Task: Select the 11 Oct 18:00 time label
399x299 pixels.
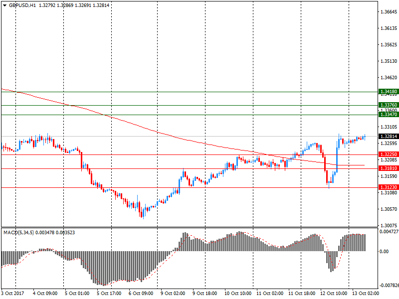Action: point(302,294)
